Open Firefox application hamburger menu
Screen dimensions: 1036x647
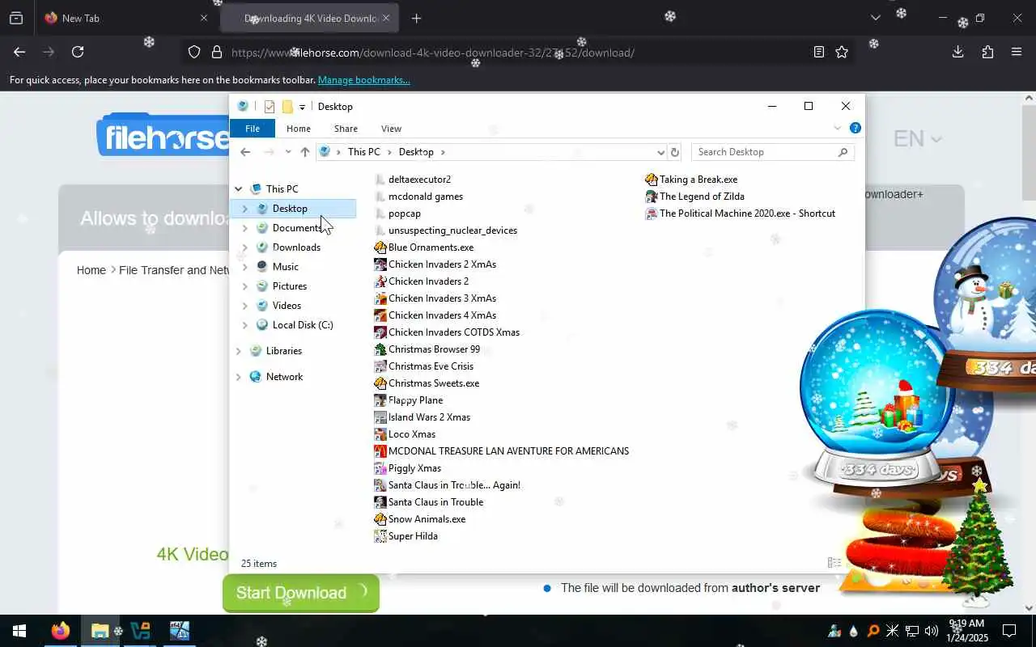coord(1017,52)
